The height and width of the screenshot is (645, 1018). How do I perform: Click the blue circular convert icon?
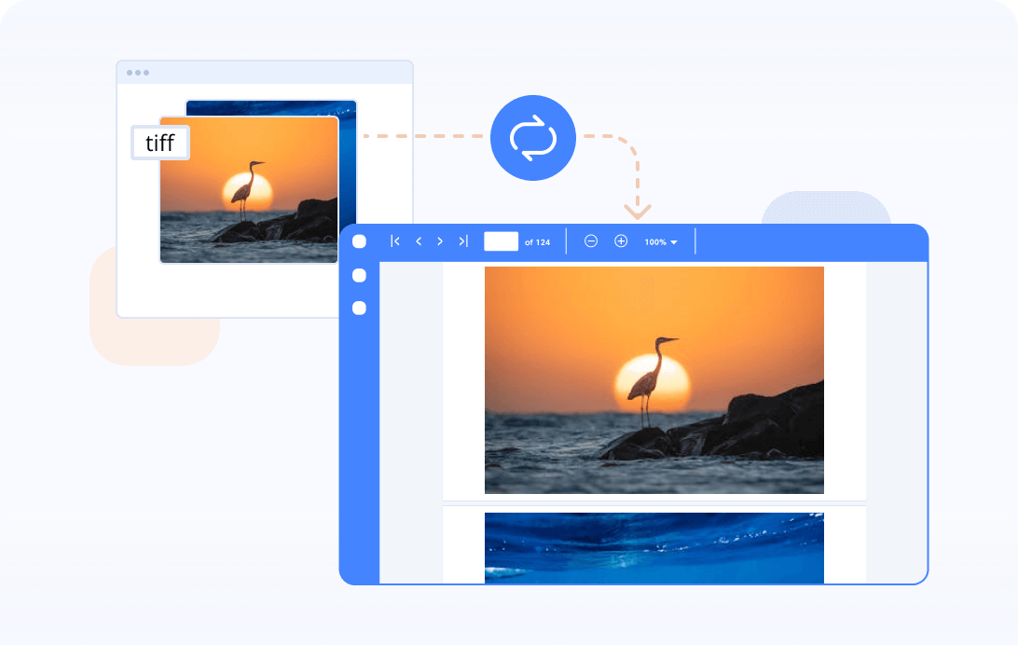[x=532, y=137]
